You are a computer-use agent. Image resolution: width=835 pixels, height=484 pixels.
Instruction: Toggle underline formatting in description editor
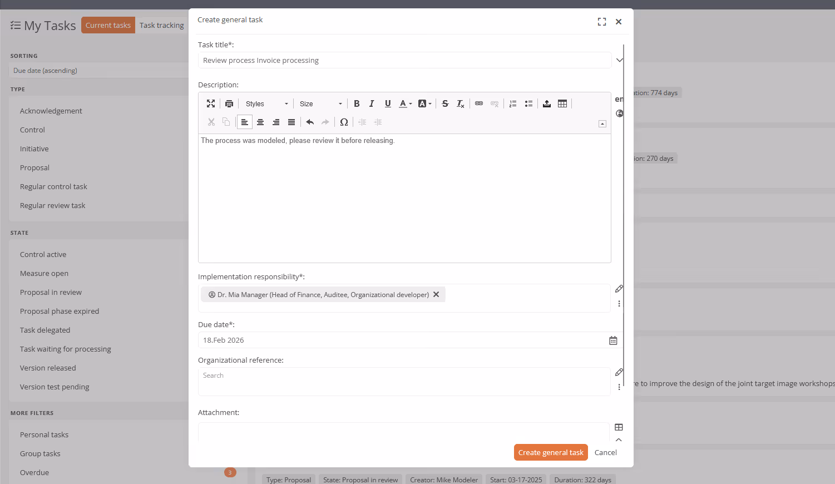388,103
